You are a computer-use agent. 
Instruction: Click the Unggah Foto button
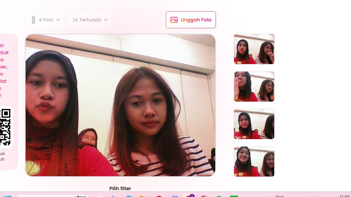pyautogui.click(x=191, y=20)
